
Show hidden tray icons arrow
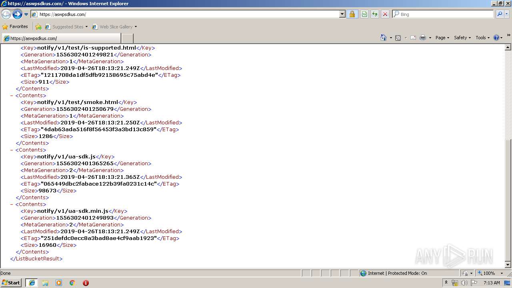tap(446, 283)
